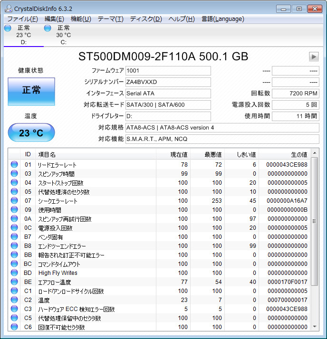Click the 項目名 column header
The image size is (327, 339).
(96, 154)
